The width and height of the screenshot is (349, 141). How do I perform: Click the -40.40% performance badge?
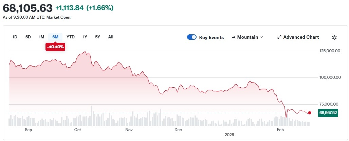[x=55, y=47]
